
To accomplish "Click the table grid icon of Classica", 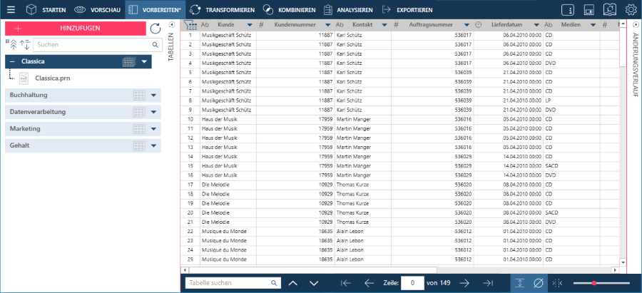I will click(x=128, y=62).
